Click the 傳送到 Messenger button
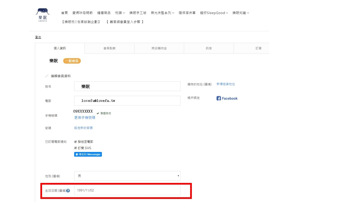Screen dimensions: 359x202 pyautogui.click(x=88, y=154)
